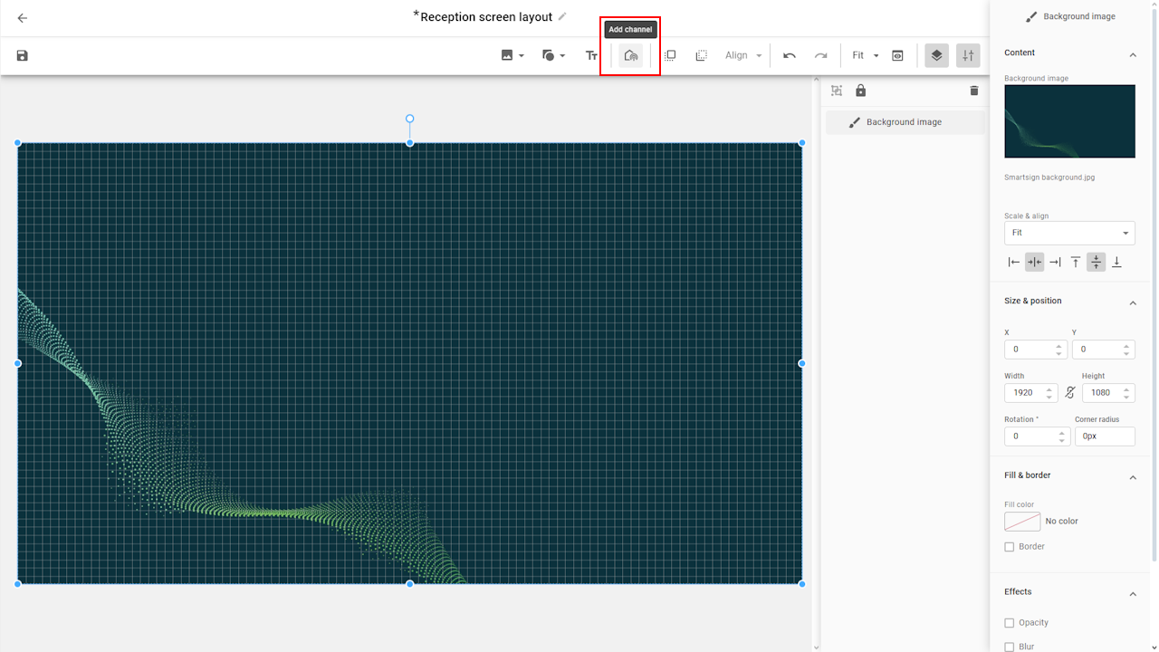Enable the Opacity checkbox
The image size is (1159, 652).
[1010, 623]
